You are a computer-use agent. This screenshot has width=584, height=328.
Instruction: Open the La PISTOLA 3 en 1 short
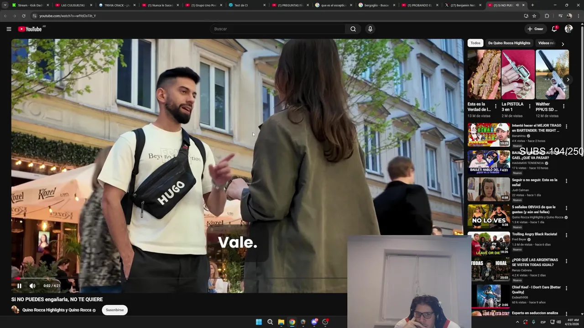coord(518,74)
